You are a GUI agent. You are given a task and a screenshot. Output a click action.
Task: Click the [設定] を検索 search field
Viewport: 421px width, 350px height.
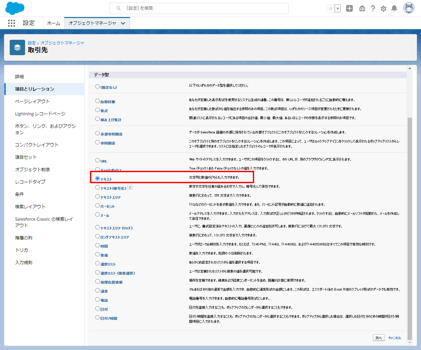(x=199, y=8)
